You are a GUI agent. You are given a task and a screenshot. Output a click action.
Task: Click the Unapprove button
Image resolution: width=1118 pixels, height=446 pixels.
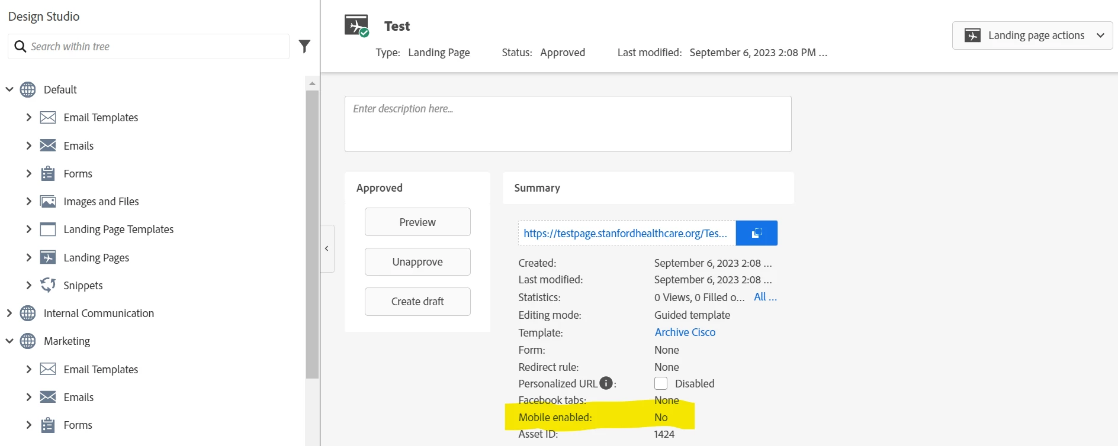(417, 261)
